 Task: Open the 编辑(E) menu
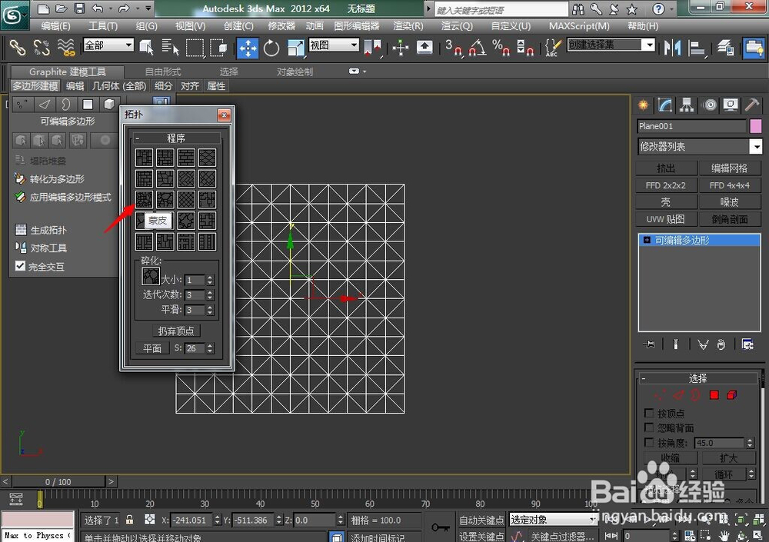click(55, 26)
